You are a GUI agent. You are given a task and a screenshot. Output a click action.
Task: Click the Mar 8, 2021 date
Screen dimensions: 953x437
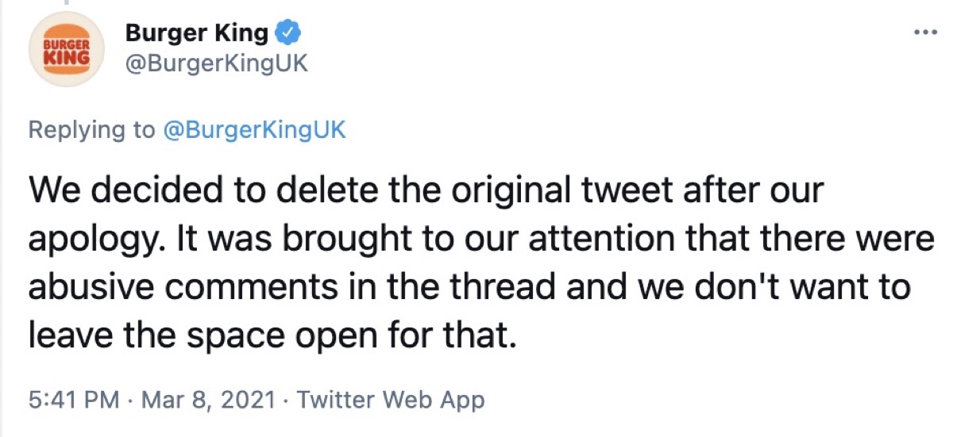coord(210,400)
